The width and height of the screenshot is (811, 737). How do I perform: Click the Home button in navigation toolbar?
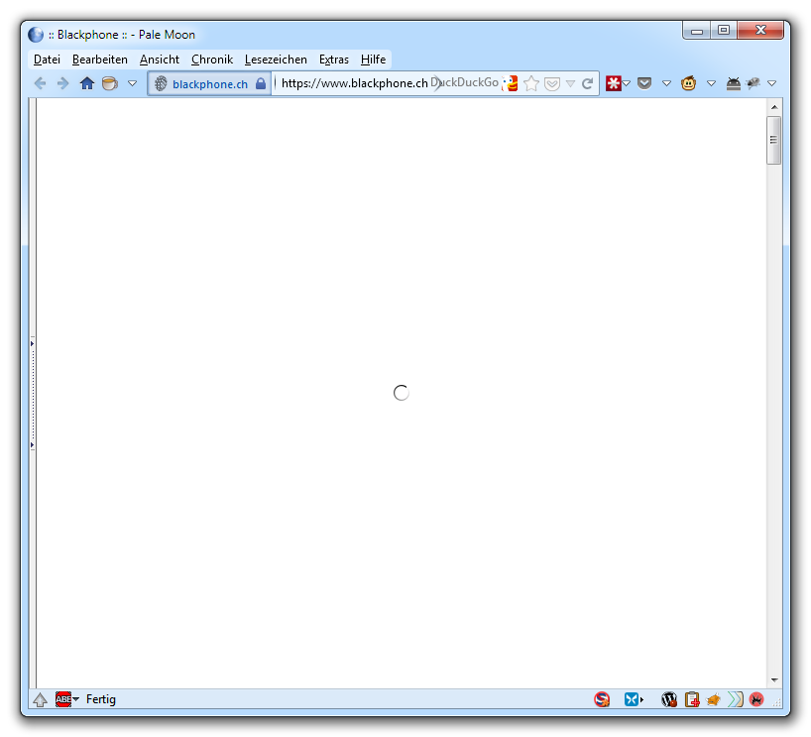click(87, 83)
